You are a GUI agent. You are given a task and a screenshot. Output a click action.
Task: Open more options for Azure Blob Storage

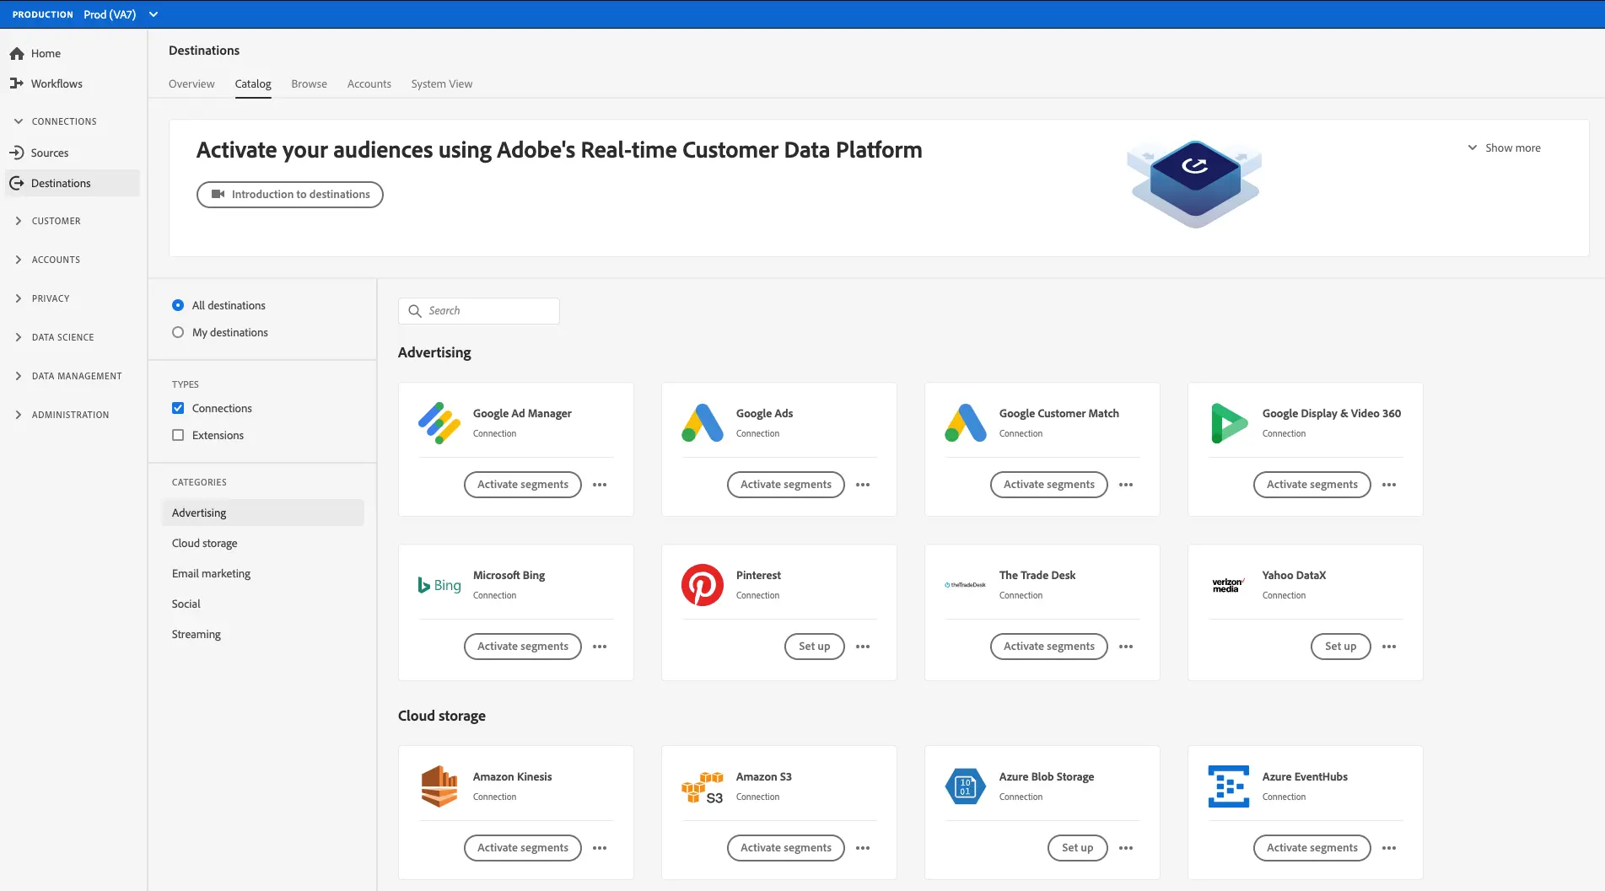point(1126,848)
